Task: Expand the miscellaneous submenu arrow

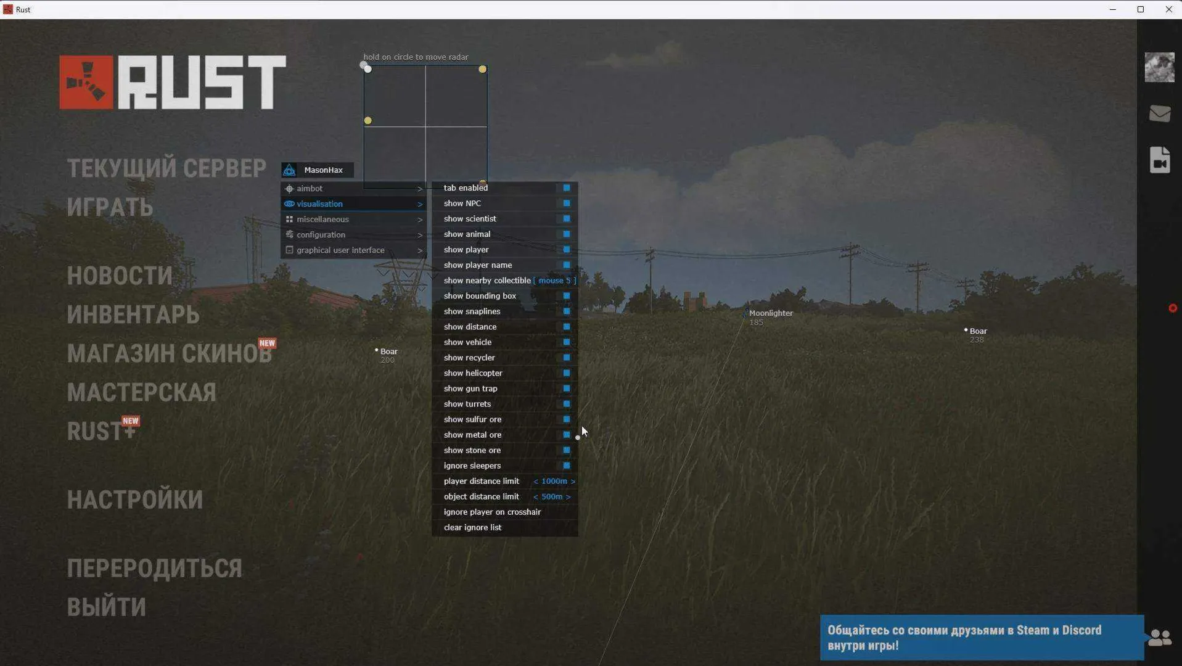Action: [x=420, y=220]
